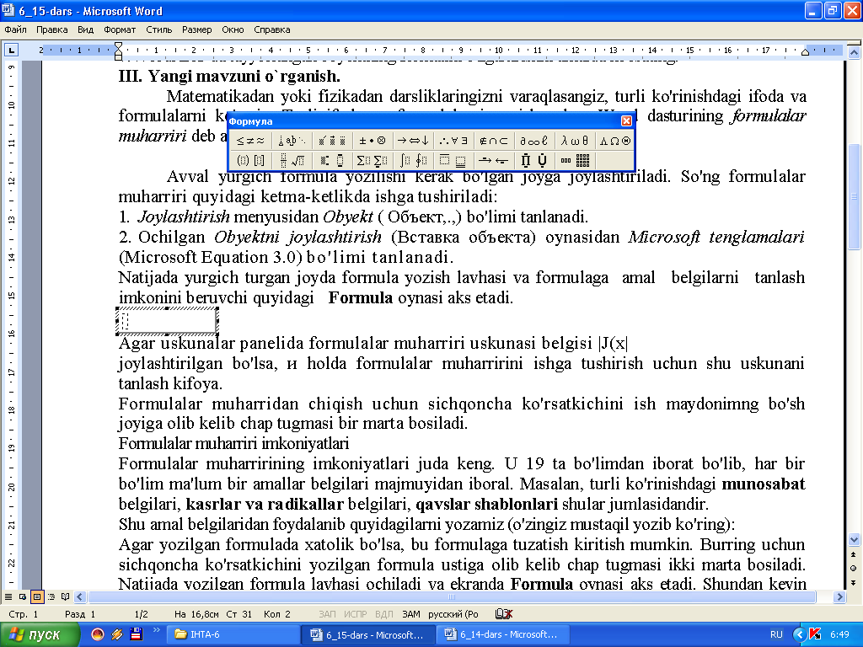Open the spaces and ellipses palette
The image size is (863, 647).
click(292, 141)
